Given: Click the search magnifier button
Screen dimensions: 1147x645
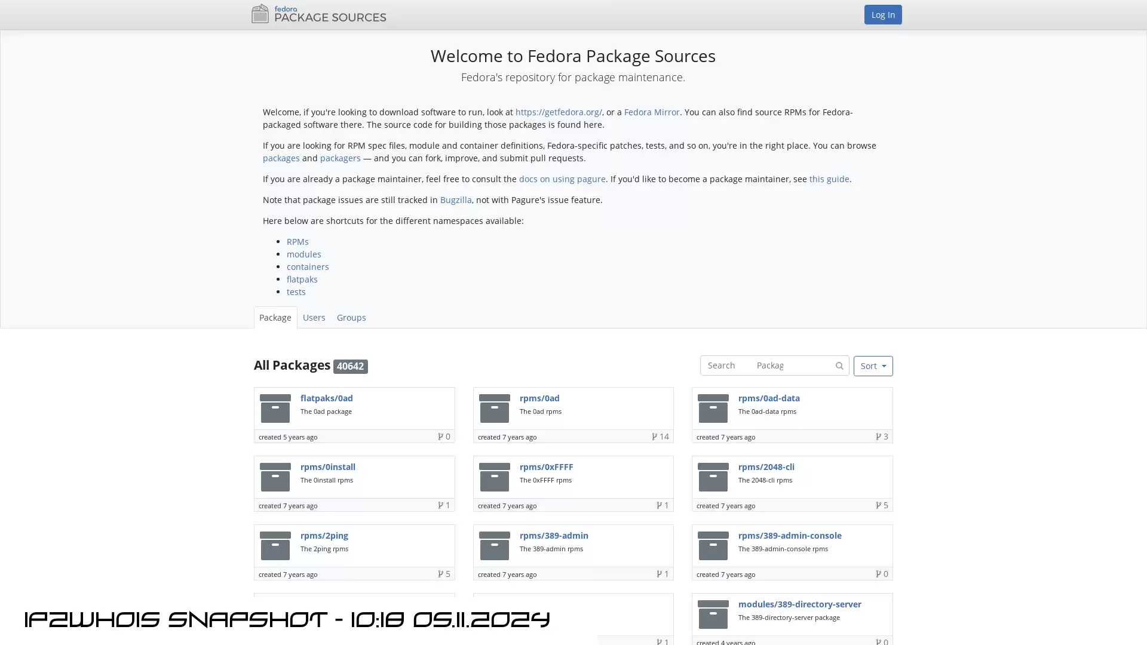Looking at the screenshot, I should tap(839, 365).
